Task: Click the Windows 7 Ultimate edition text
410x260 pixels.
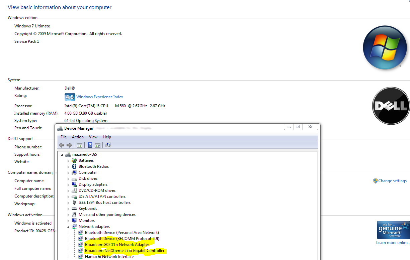Action: (32, 26)
